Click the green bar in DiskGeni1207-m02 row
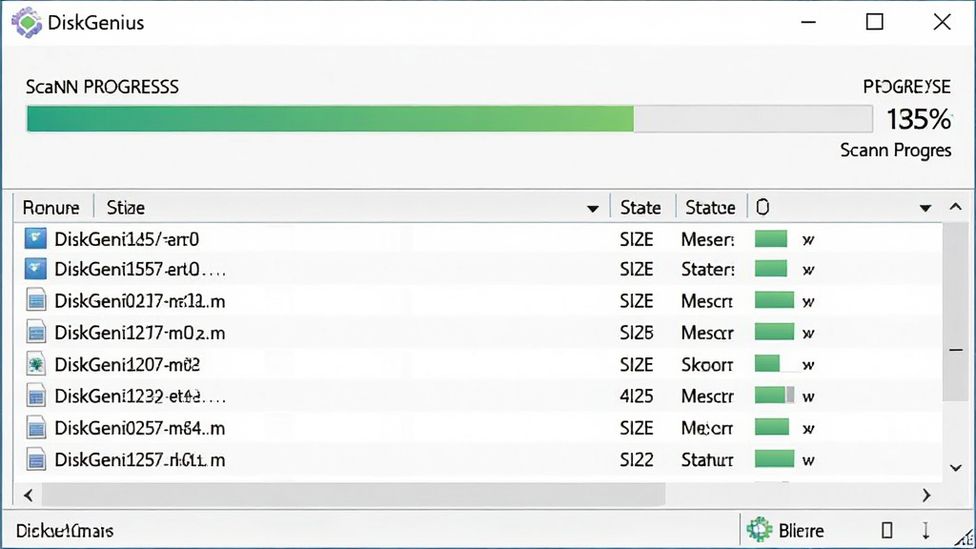Viewport: 976px width, 549px height. click(x=767, y=363)
